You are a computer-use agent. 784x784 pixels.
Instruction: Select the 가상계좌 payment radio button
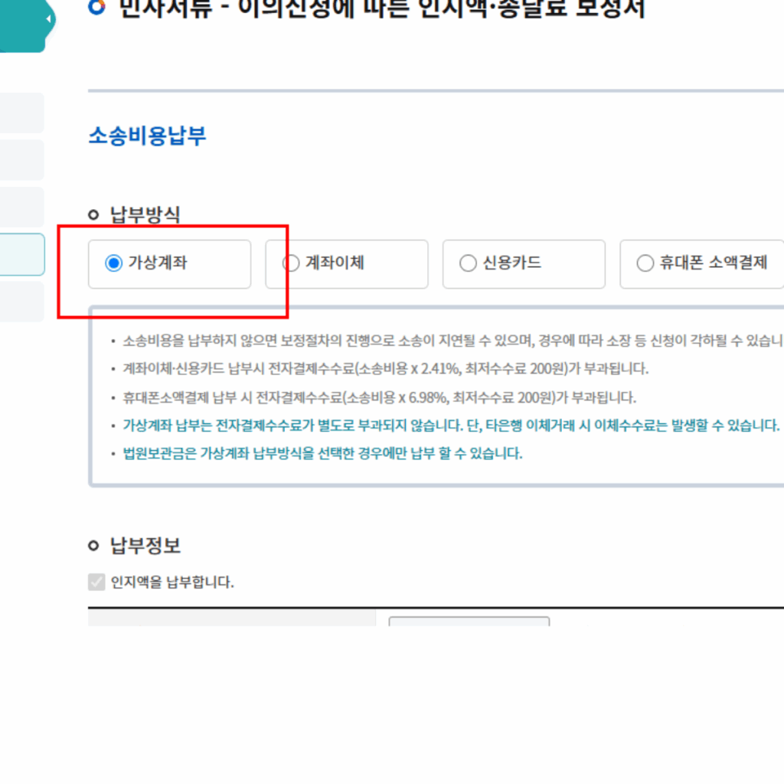114,263
